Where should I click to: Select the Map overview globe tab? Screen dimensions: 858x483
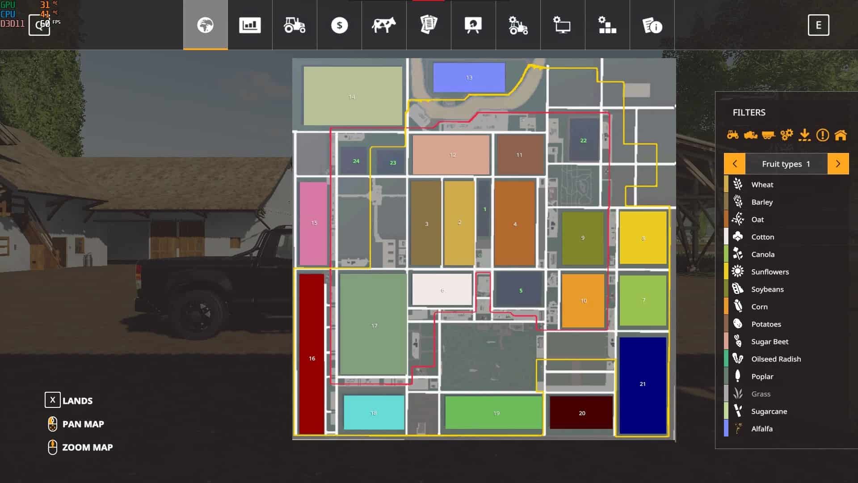[206, 25]
